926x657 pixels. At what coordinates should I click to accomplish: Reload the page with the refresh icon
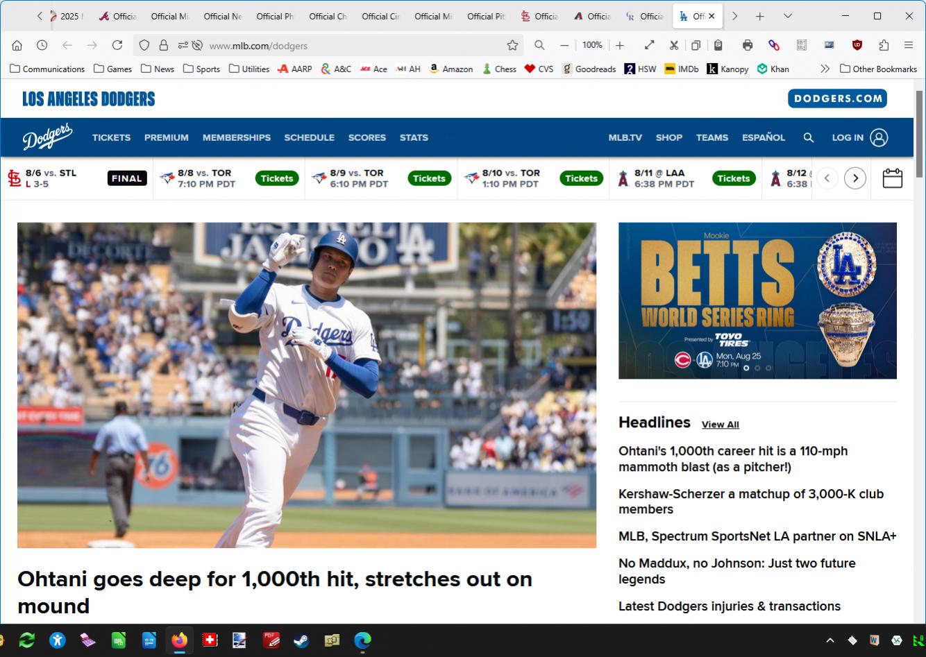tap(117, 45)
